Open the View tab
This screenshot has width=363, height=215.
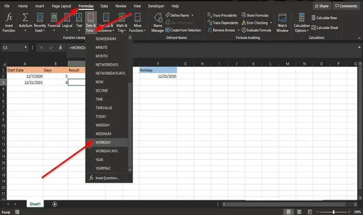tap(137, 6)
